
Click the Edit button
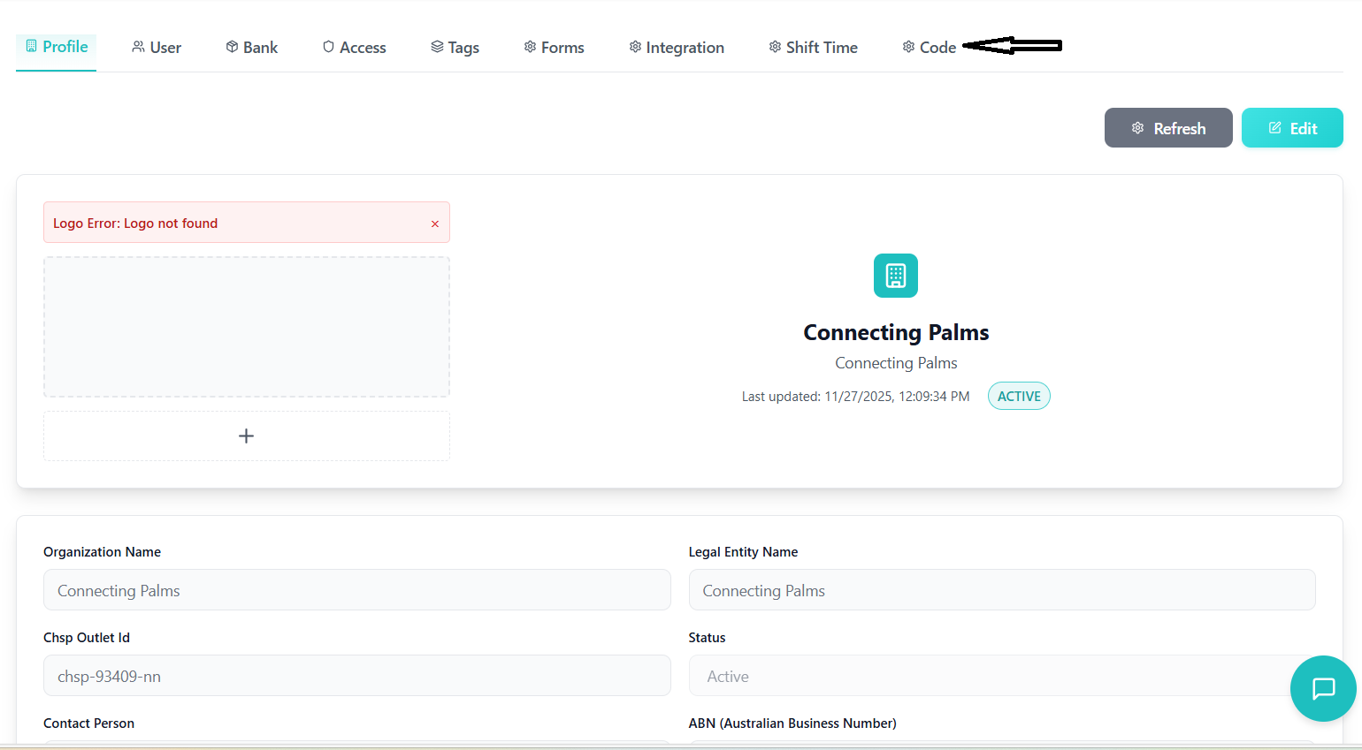point(1291,128)
